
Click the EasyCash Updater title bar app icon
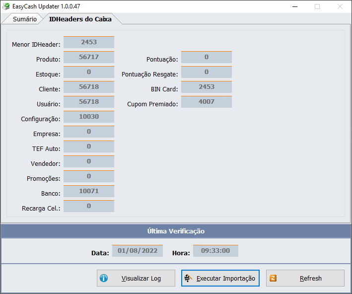[x=6, y=6]
